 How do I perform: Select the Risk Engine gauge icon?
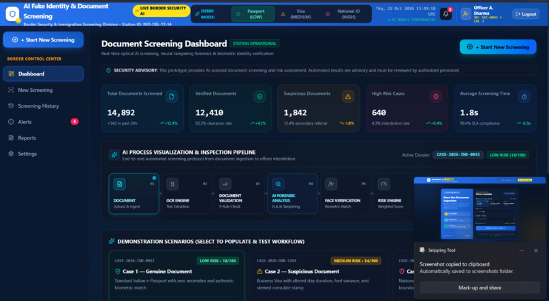pyautogui.click(x=383, y=184)
